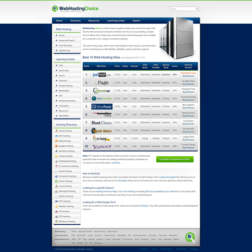This screenshot has height=252, width=252.
Task: Open the Yahoo logo
Action: point(102,147)
